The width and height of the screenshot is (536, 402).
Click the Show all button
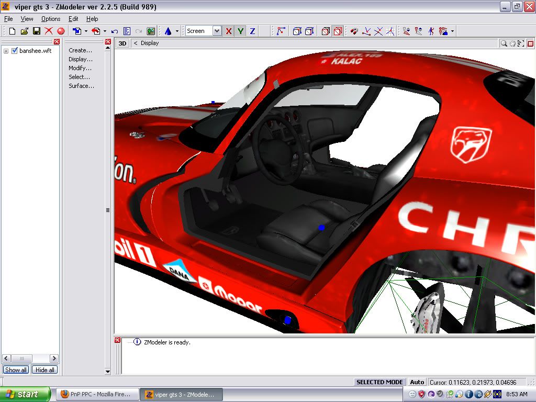pyautogui.click(x=16, y=370)
